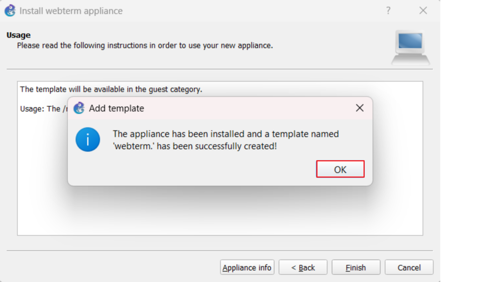Screen dimensions: 502x282
Task: Click the appliance installed success message
Action: tap(226, 140)
